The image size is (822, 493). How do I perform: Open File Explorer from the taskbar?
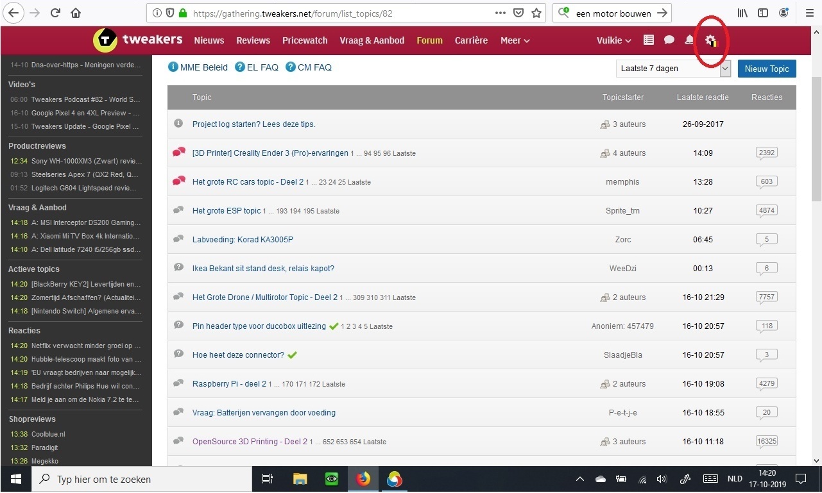[300, 479]
